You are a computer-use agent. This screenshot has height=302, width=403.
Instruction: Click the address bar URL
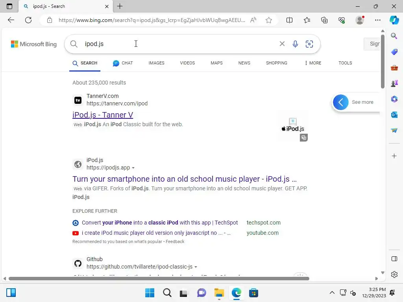pos(152,20)
